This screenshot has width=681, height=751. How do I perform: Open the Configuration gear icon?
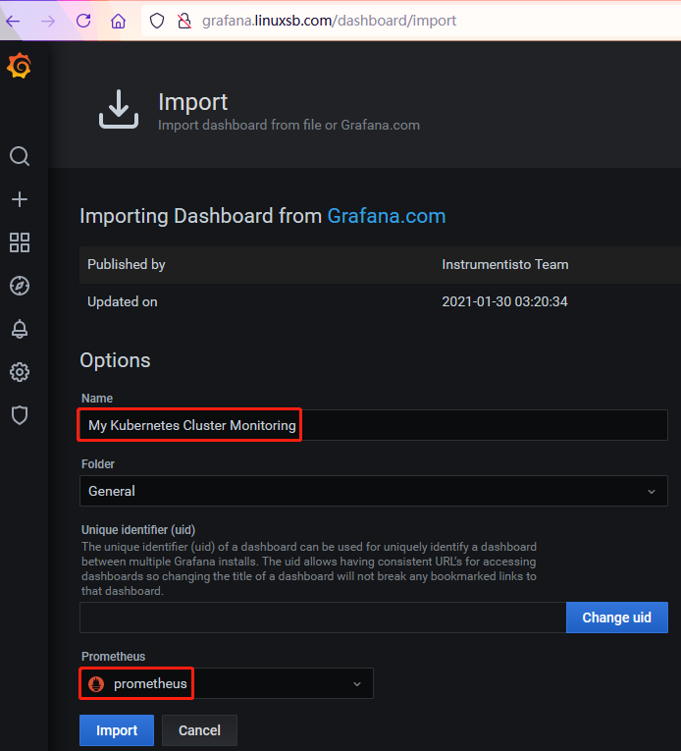click(20, 372)
